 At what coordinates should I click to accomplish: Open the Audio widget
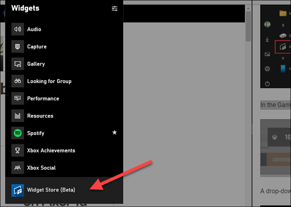click(x=34, y=30)
